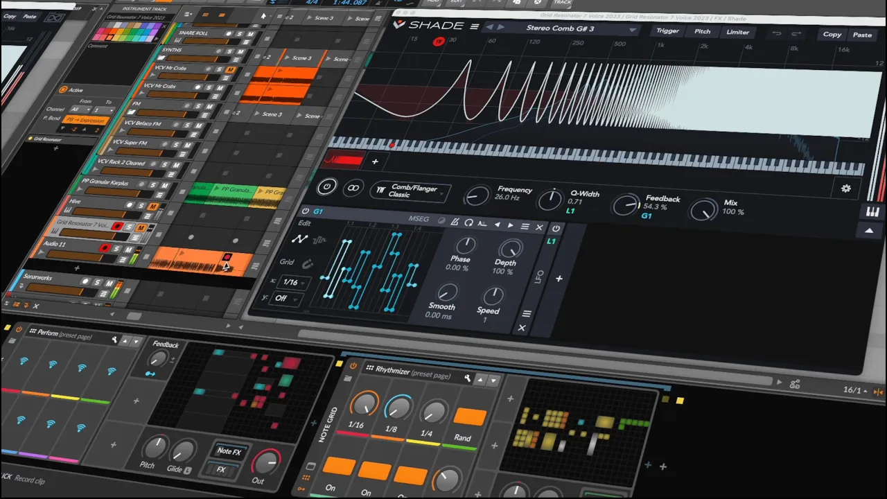Adjust the MSEG Smooth knob
The height and width of the screenshot is (499, 887).
pos(448,292)
